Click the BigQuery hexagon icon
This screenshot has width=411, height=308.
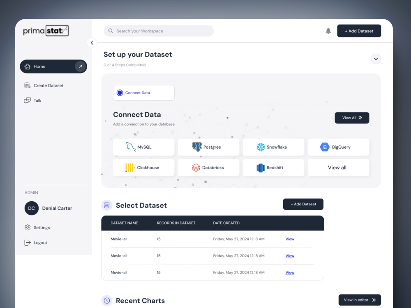click(325, 147)
